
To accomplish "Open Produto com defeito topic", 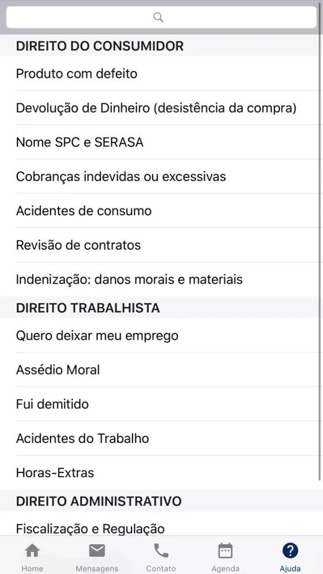I will [x=161, y=73].
